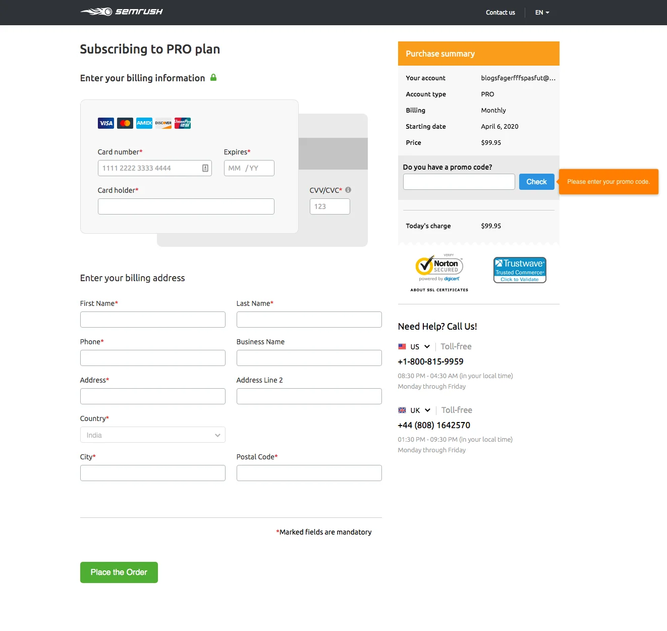Image resolution: width=667 pixels, height=631 pixels.
Task: Expand the Country selection dropdown
Action: pyautogui.click(x=152, y=435)
